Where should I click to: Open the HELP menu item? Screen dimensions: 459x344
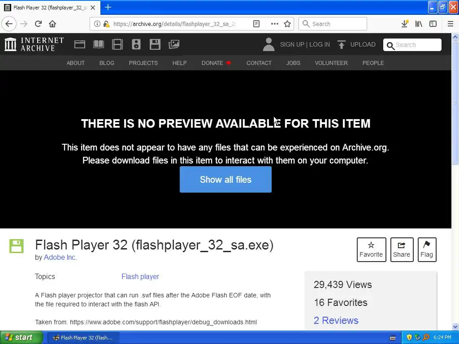pyautogui.click(x=179, y=63)
